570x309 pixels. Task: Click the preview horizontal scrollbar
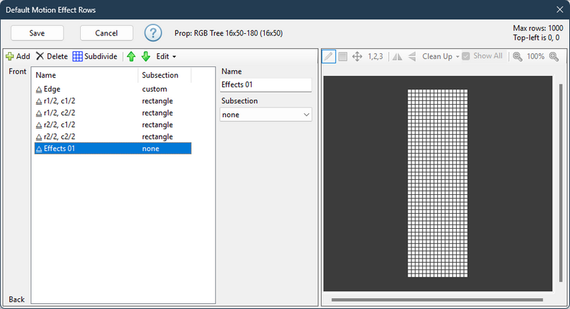pyautogui.click(x=437, y=300)
